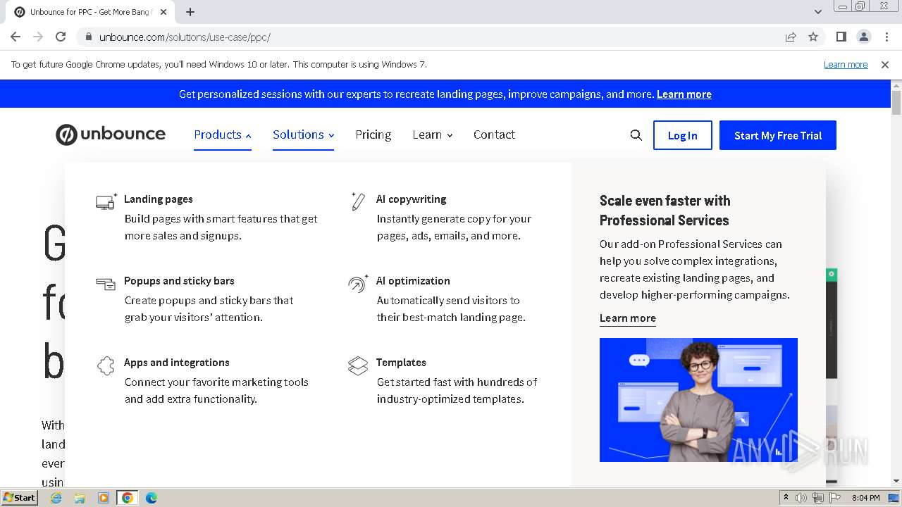Click the disabled forward arrow

38,37
